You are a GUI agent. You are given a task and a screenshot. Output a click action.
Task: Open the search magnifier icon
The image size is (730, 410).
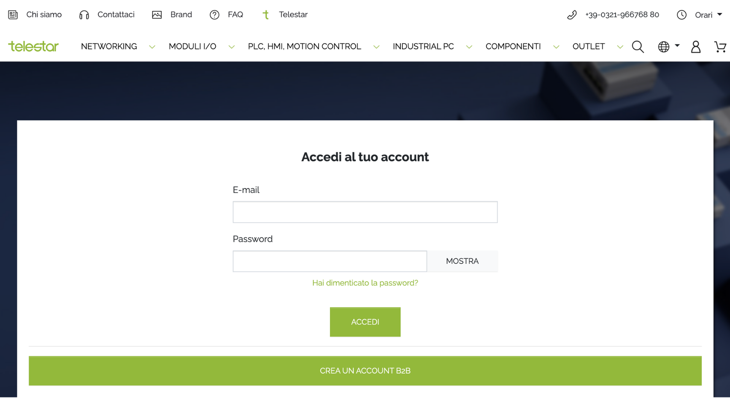(638, 47)
